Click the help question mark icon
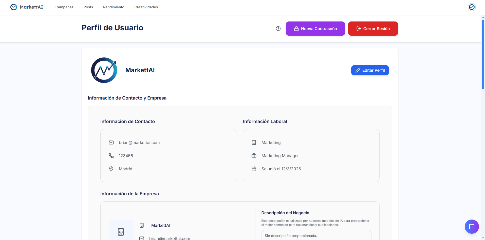Viewport: 485px width, 240px height. pos(278,29)
